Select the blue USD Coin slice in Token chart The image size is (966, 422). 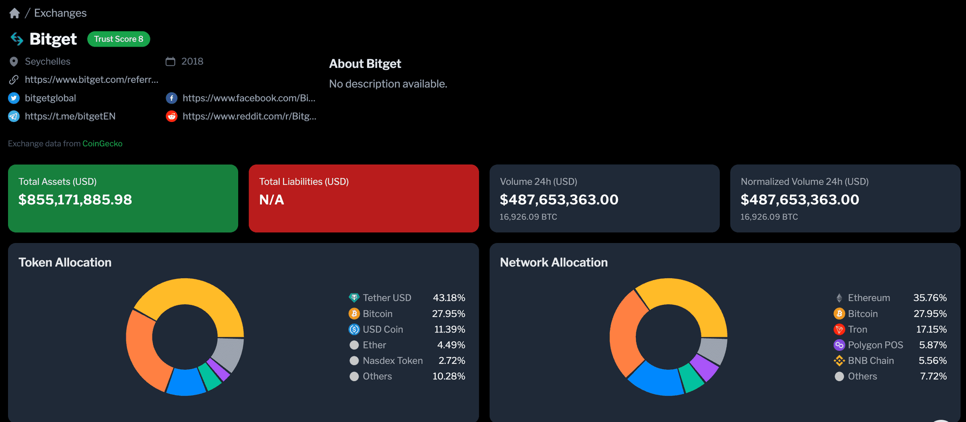pos(185,382)
